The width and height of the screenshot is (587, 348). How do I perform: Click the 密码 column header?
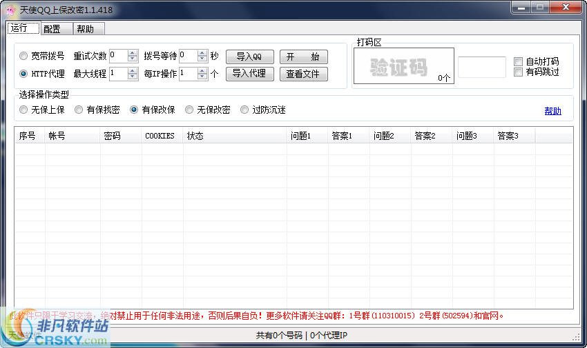click(121, 136)
